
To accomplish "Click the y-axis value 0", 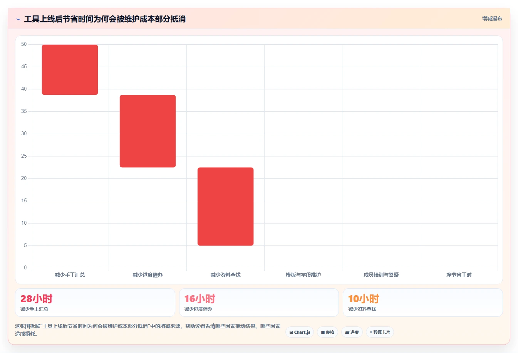I will (25, 268).
